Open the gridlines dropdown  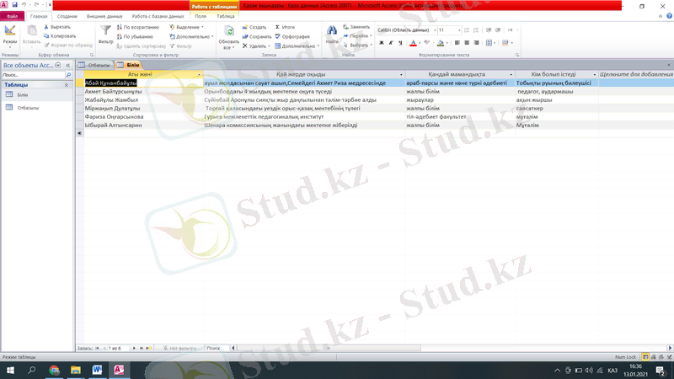click(495, 43)
